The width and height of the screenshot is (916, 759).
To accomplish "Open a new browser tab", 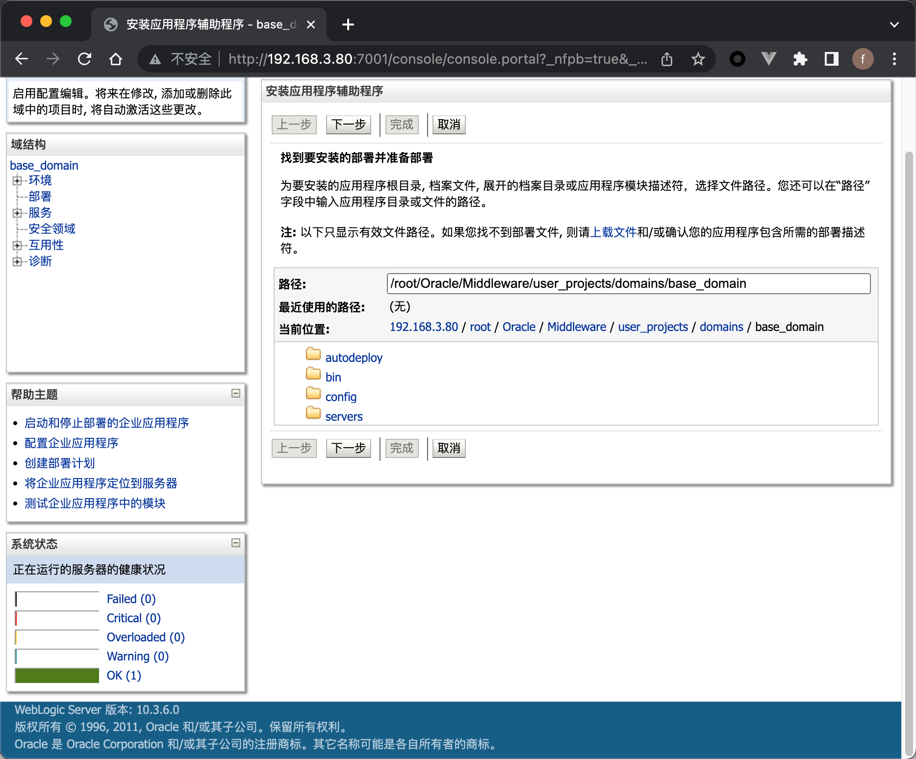I will [x=348, y=25].
